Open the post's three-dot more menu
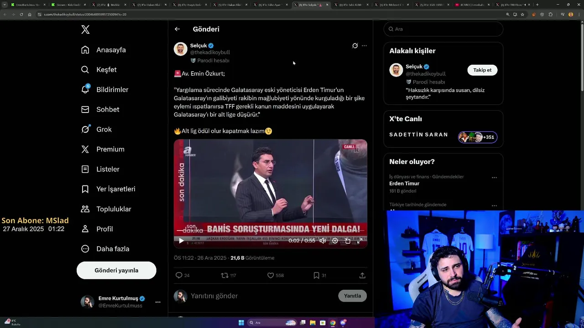584x328 pixels. pos(364,46)
